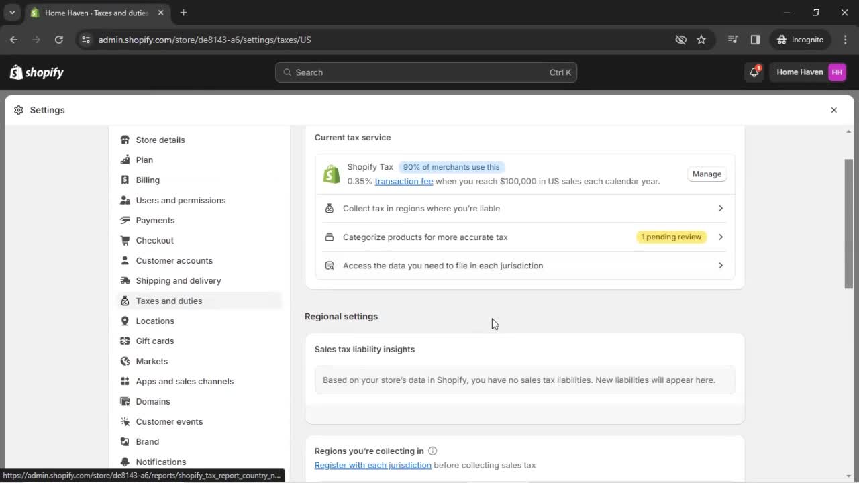Click Manage button for Shopify Tax

pyautogui.click(x=707, y=174)
